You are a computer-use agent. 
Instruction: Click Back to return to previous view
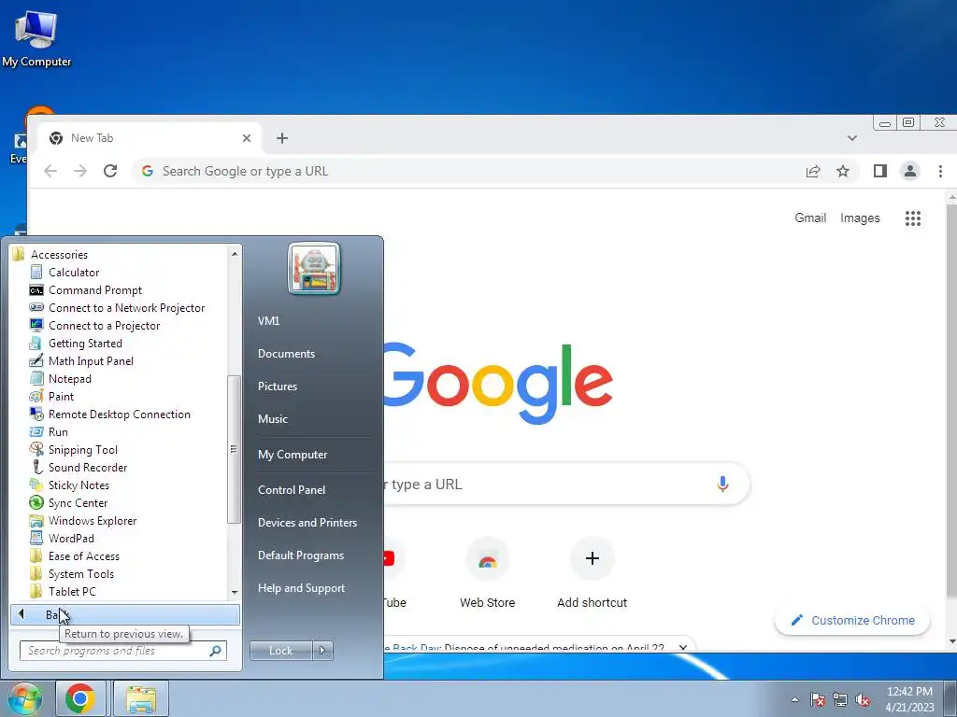coord(125,614)
